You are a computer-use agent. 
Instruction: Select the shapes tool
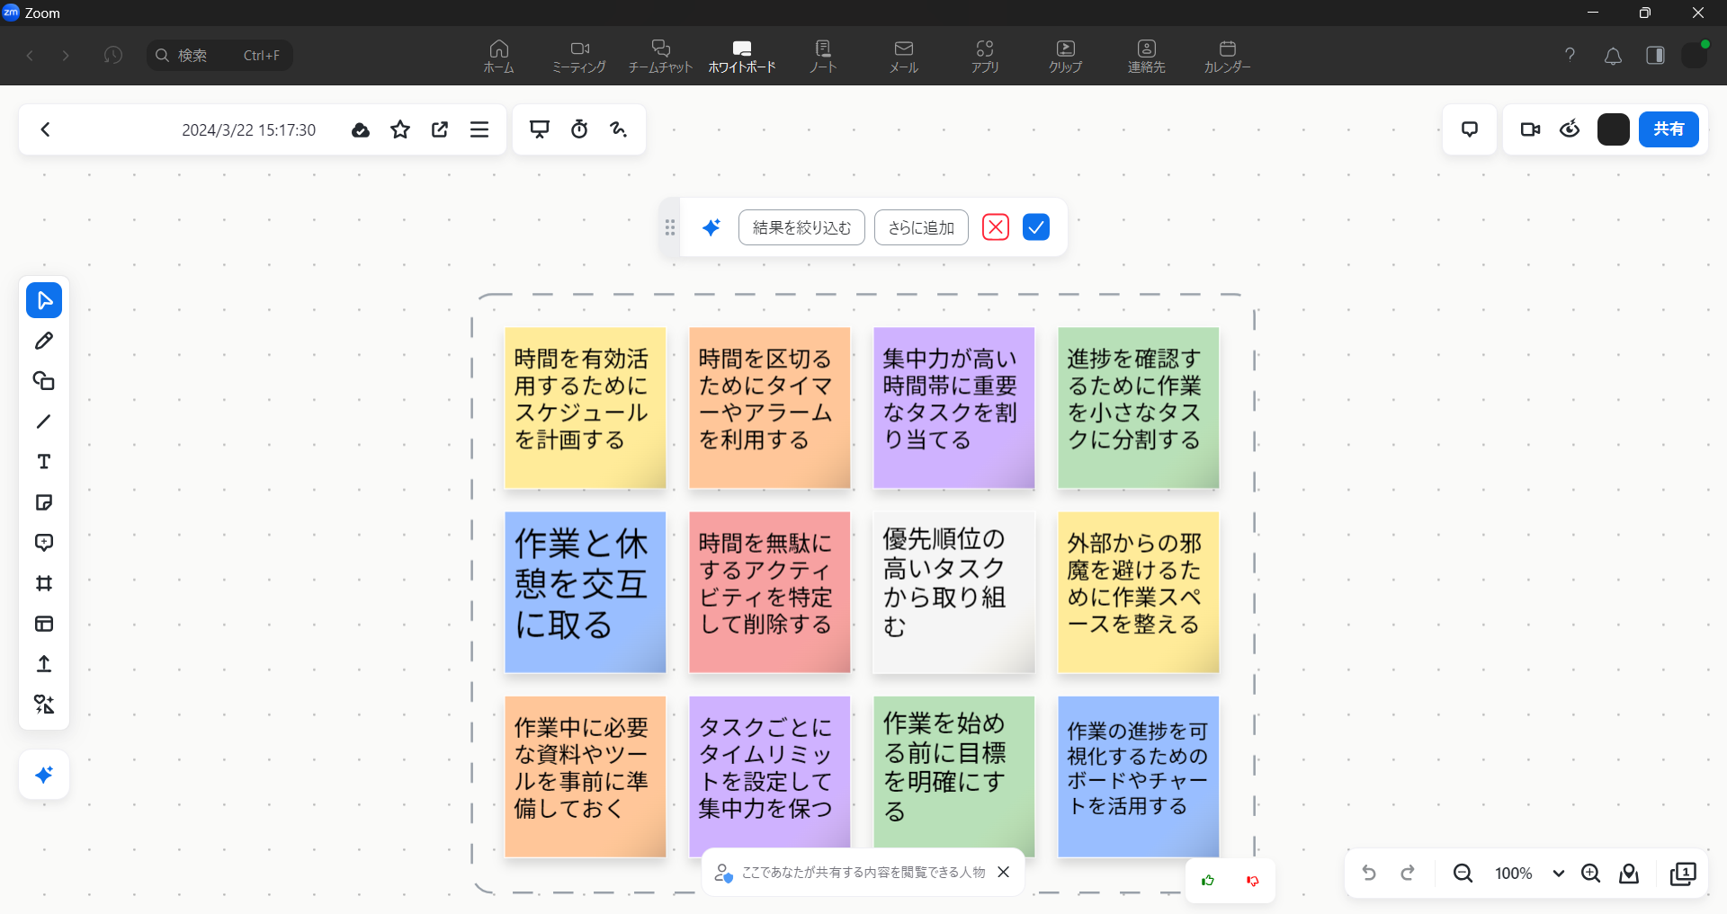44,381
